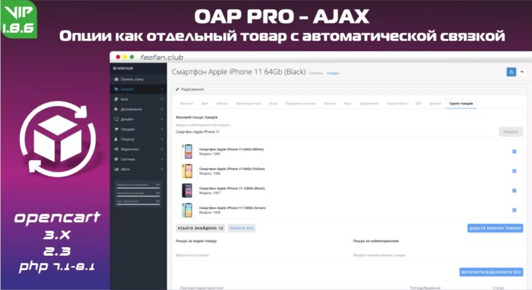Click the Дизайн monitor icon
532x290 pixels.
pos(116,119)
